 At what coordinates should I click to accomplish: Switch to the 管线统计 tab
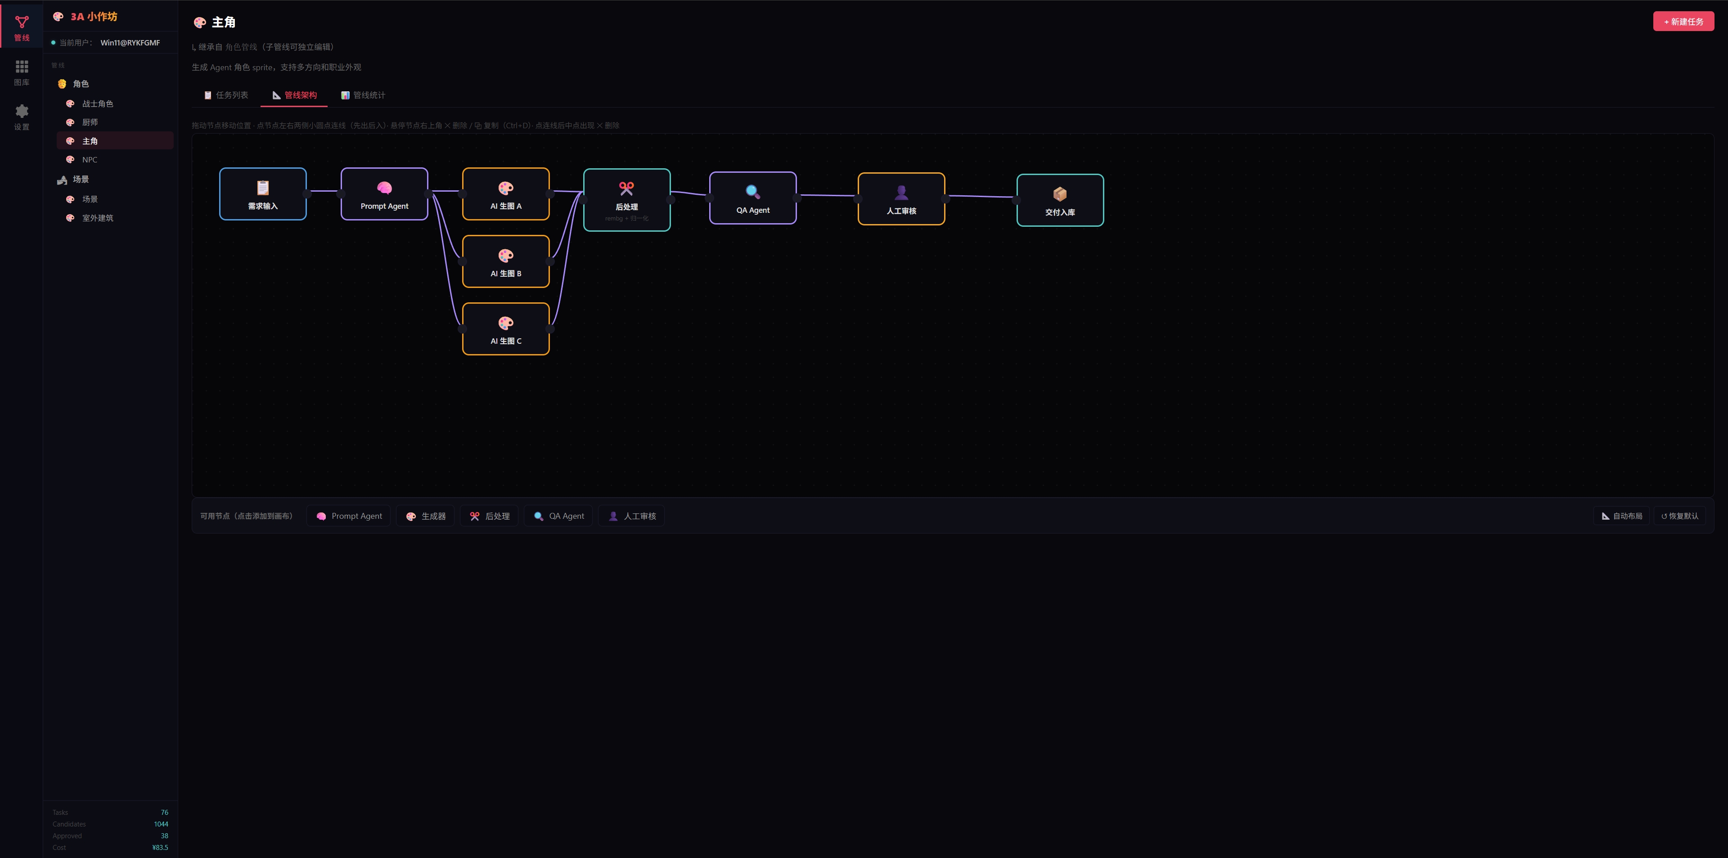point(363,95)
